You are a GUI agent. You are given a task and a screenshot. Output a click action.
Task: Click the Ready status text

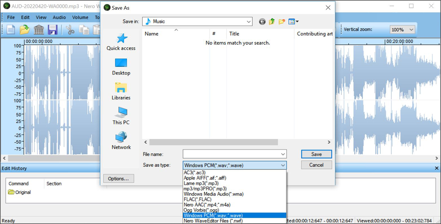pyautogui.click(x=8, y=221)
